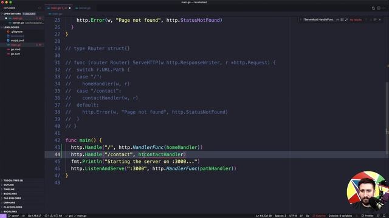Click Go language mode in status bar

[x=308, y=216]
